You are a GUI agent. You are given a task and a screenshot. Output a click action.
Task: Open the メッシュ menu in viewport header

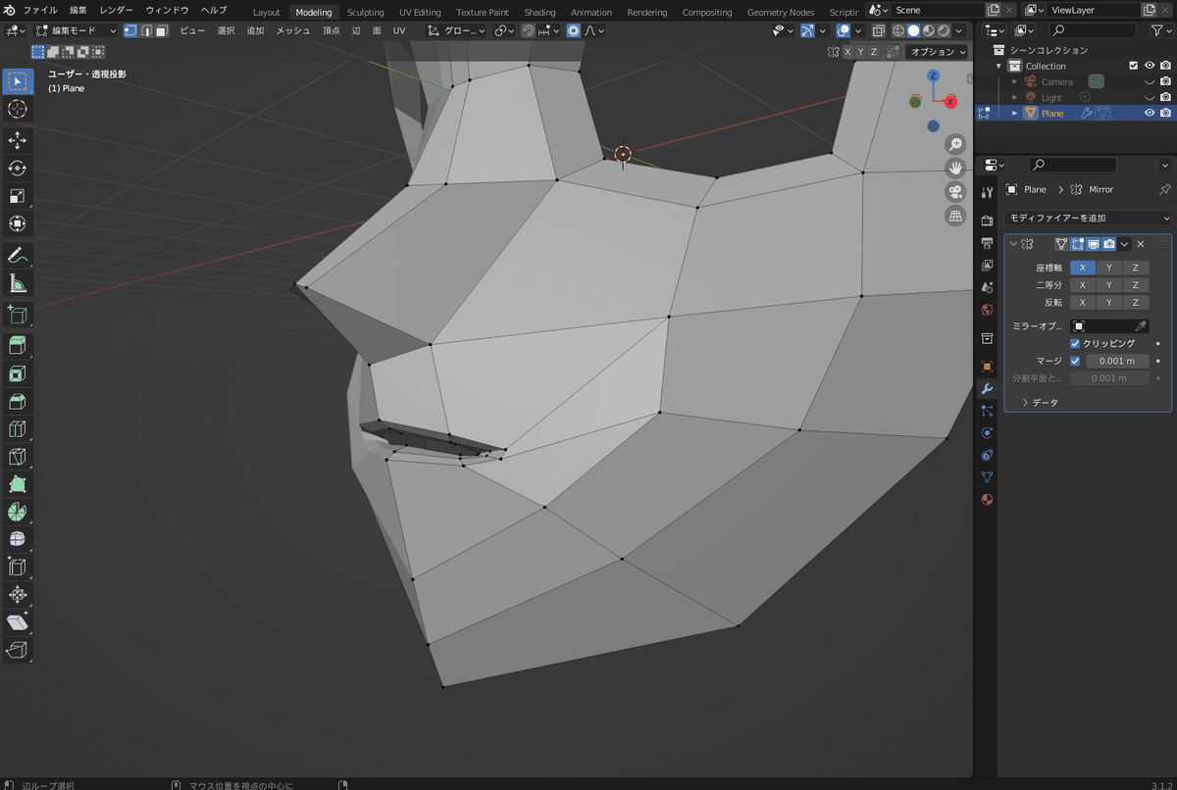(292, 30)
